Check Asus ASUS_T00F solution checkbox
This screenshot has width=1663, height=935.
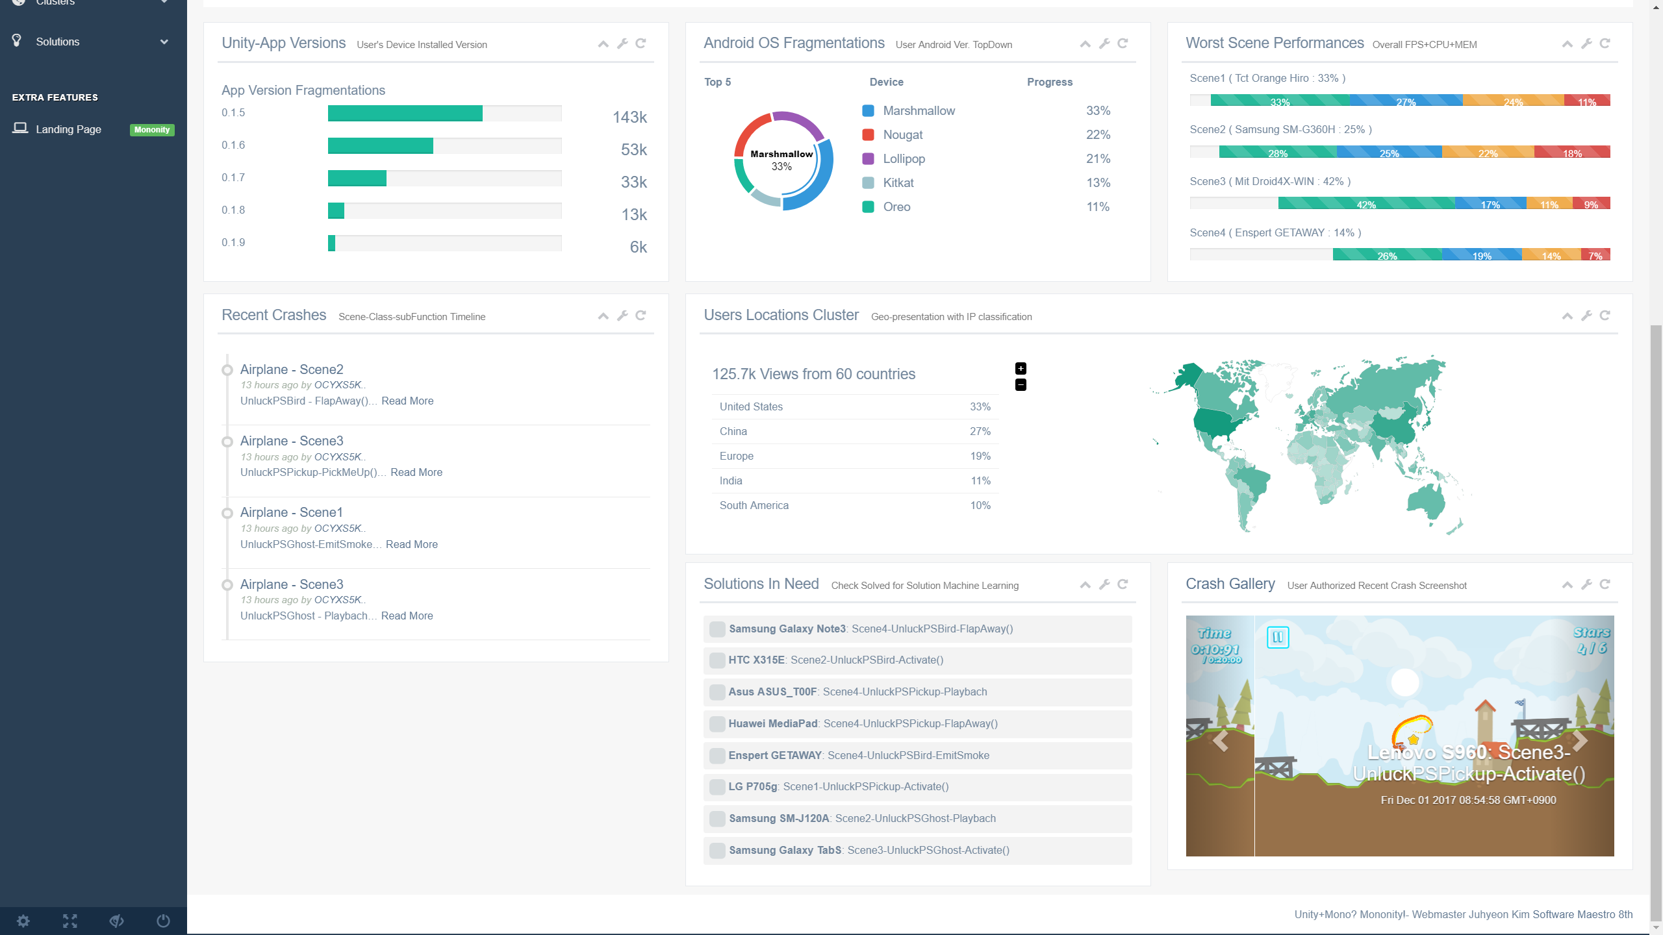(x=717, y=692)
